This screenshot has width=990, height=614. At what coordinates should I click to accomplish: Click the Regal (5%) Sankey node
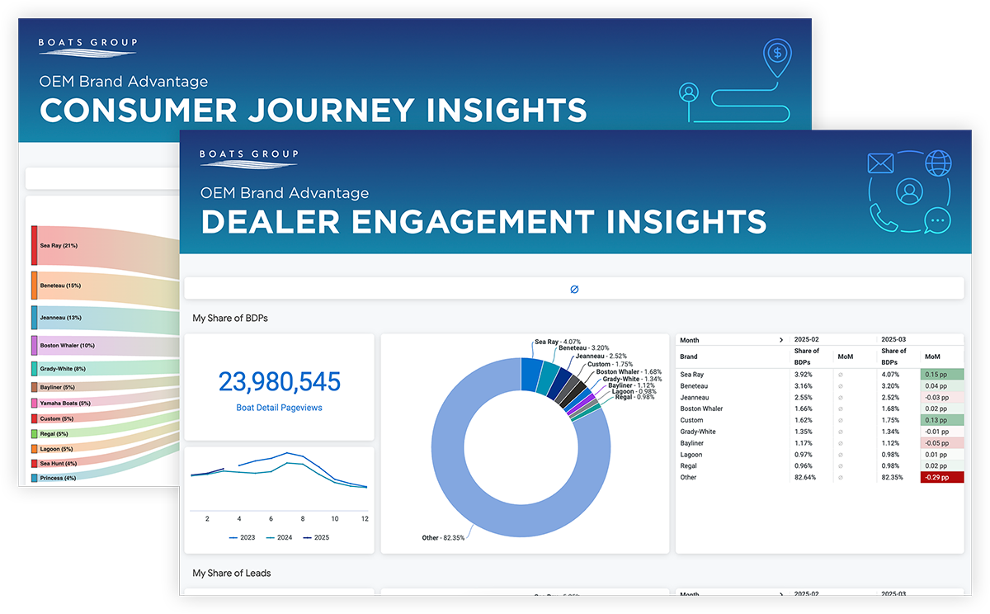click(35, 433)
